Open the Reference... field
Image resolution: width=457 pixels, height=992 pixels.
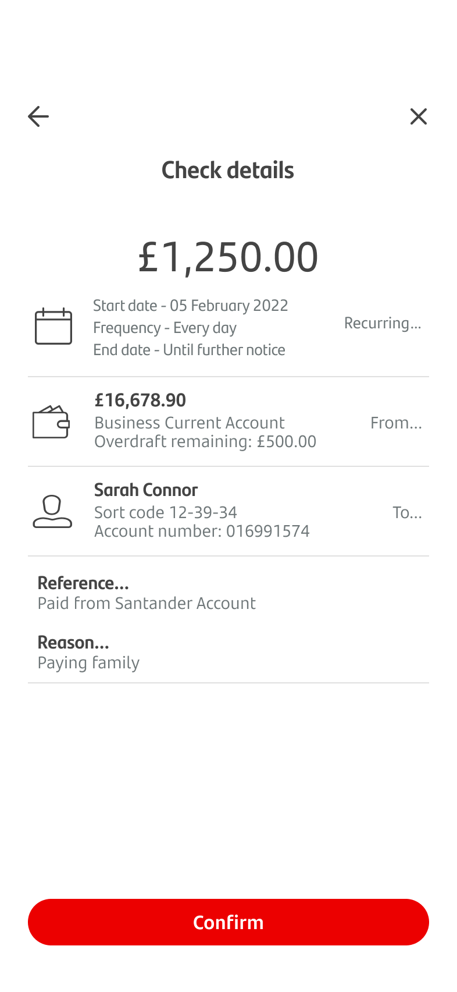pos(83,583)
